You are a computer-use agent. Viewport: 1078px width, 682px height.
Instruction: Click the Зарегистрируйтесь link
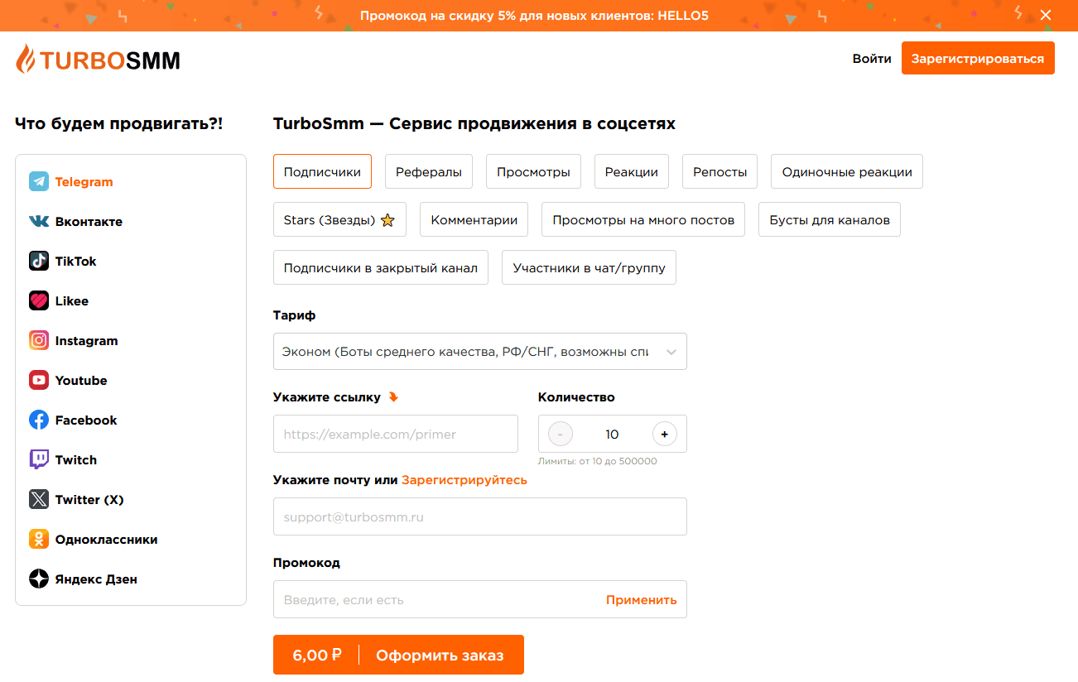tap(464, 480)
